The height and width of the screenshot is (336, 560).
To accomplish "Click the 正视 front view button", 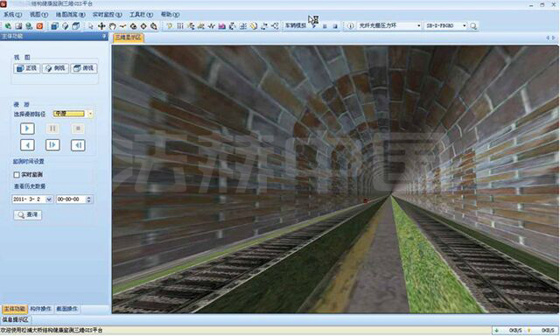I will 27,68.
